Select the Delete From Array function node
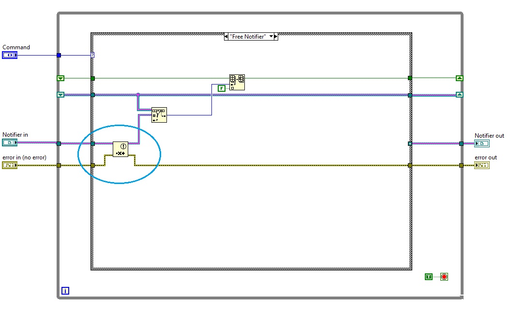Image resolution: width=510 pixels, height=312 pixels. click(x=237, y=83)
